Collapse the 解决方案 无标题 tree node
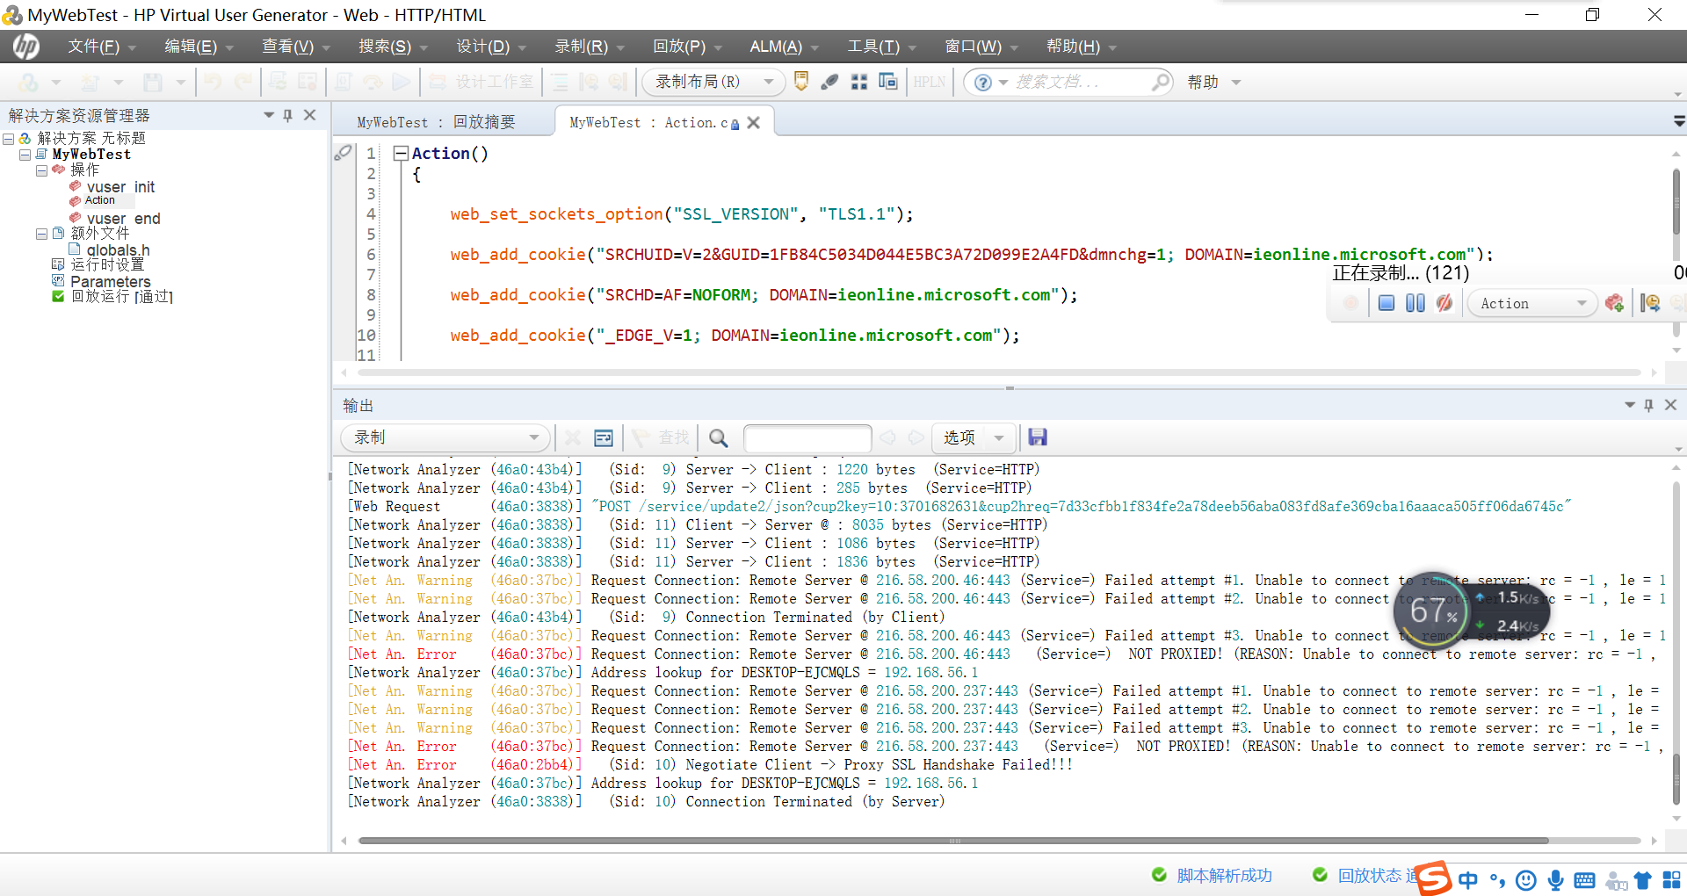The image size is (1687, 896). (x=8, y=139)
